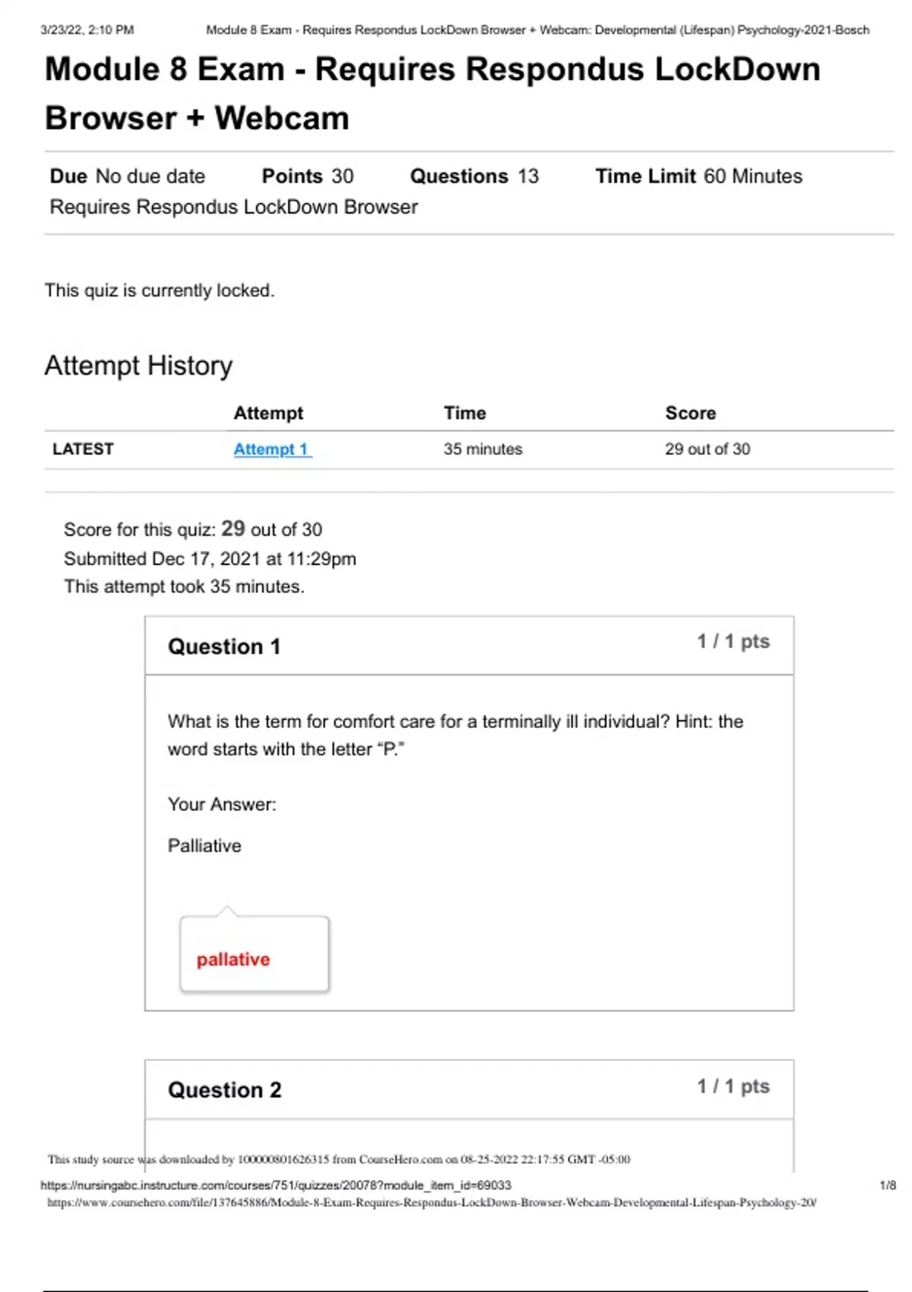Click the nursingabc.instructure.com quiz URL

275,1185
